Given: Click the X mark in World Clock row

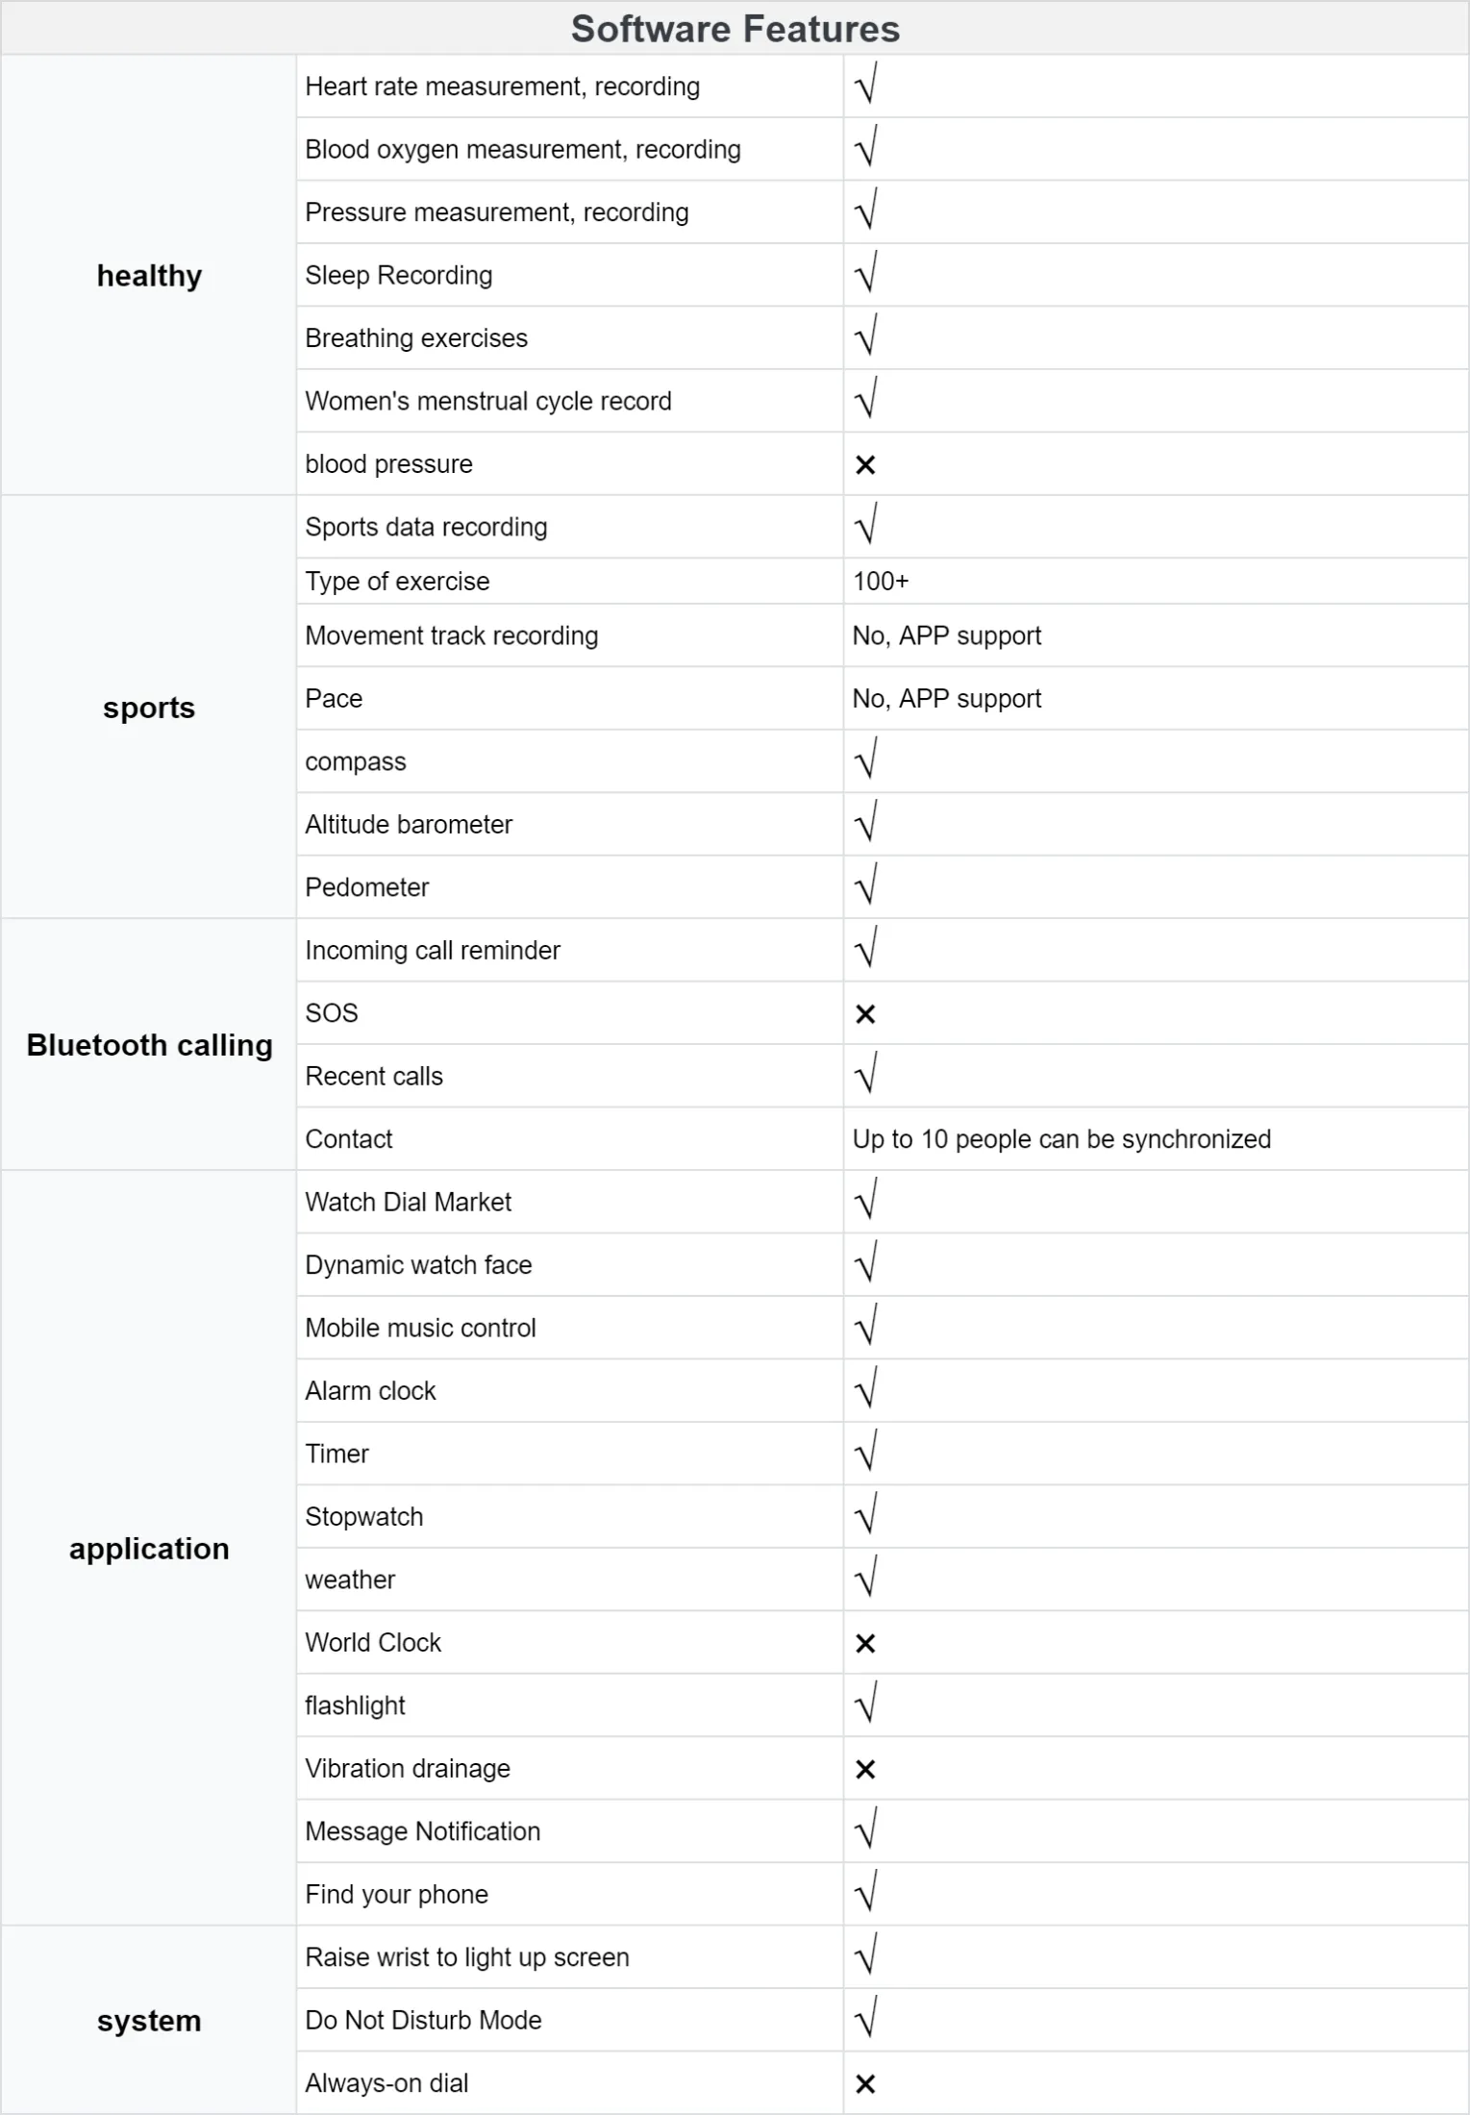Looking at the screenshot, I should (x=865, y=1643).
